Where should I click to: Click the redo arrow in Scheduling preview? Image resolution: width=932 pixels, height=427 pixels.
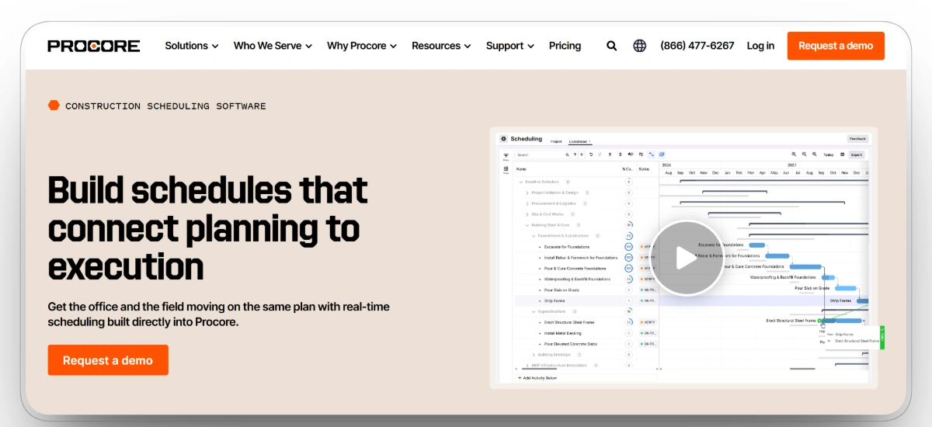coord(600,154)
